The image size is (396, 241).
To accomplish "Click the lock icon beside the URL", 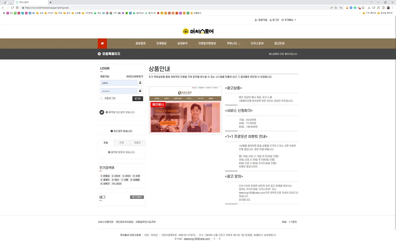I will click(x=23, y=8).
